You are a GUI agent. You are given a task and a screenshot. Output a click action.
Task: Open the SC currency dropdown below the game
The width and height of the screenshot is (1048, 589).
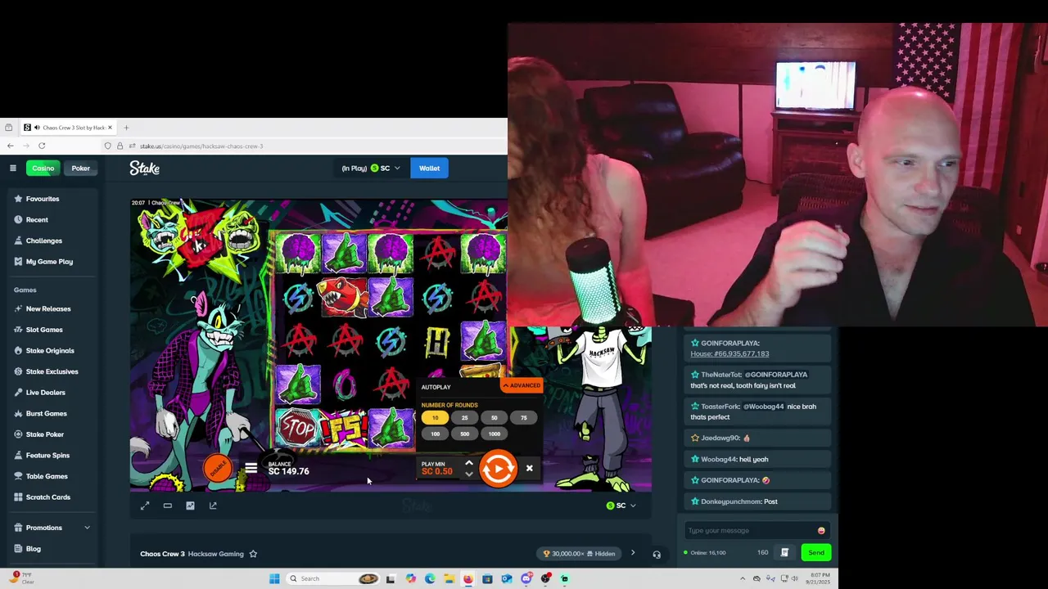(621, 506)
